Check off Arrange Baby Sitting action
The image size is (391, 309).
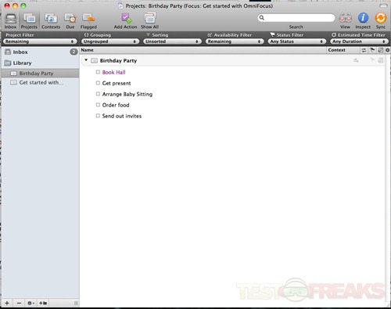pyautogui.click(x=98, y=94)
